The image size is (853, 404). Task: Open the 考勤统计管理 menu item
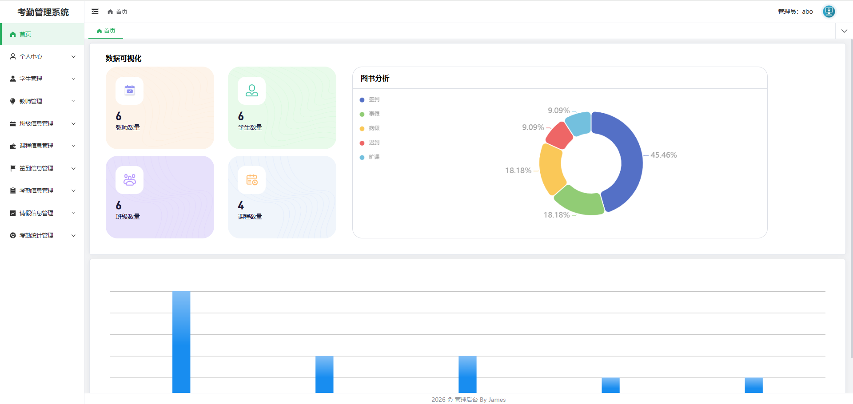(42, 235)
